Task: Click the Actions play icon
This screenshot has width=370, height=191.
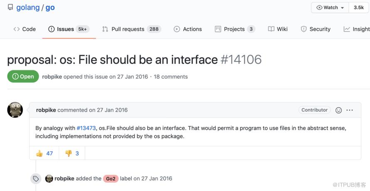Action: pos(177,29)
